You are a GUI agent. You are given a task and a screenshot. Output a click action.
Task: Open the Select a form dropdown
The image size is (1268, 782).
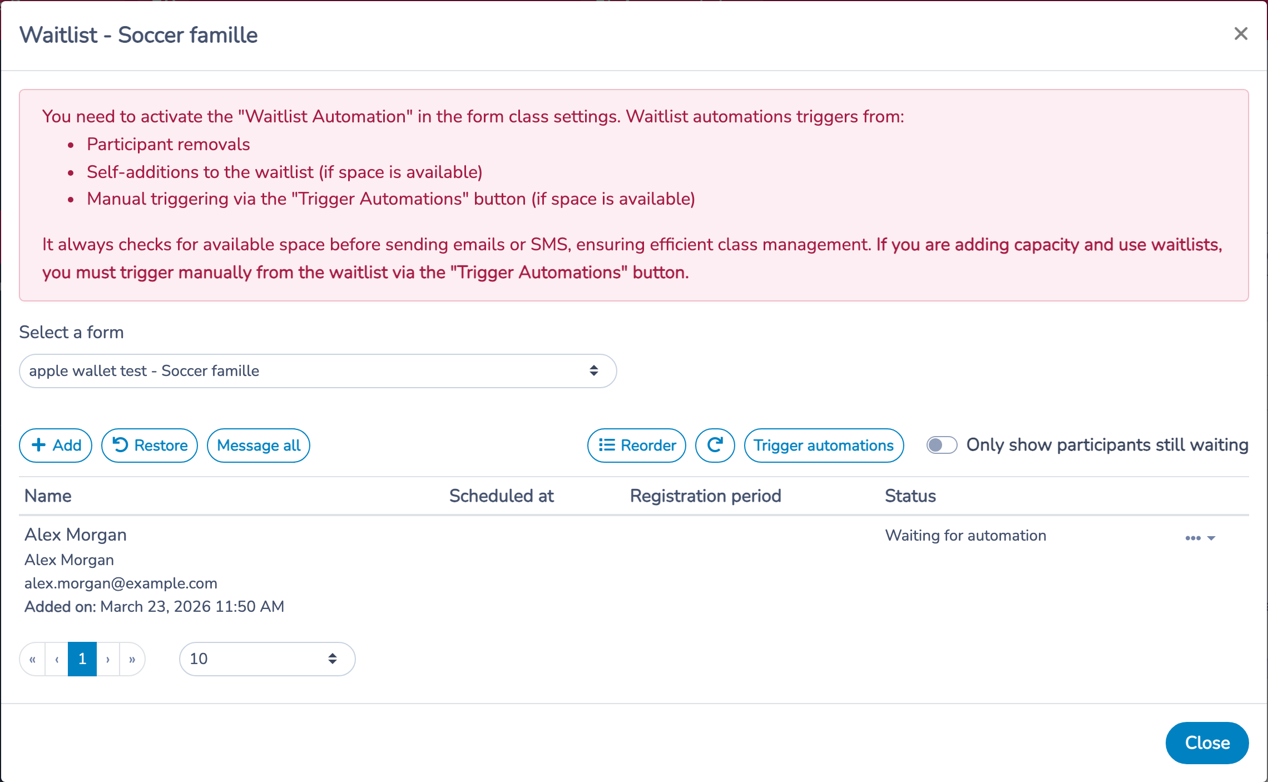[x=318, y=371]
